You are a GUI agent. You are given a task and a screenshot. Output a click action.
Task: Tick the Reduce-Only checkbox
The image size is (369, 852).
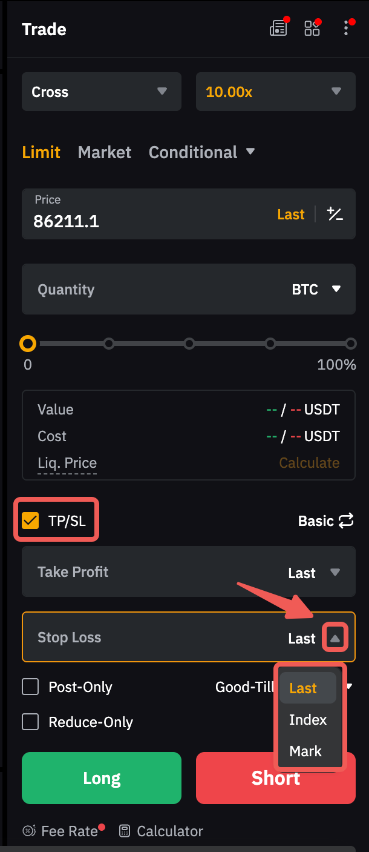[30, 722]
